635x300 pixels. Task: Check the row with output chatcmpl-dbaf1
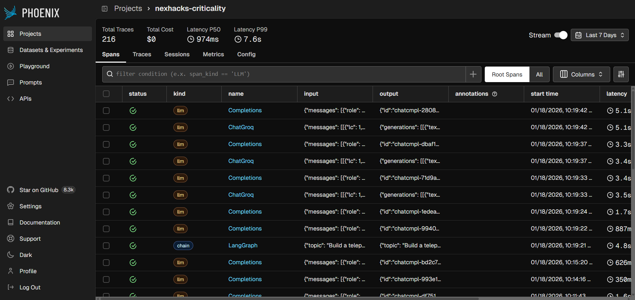[106, 144]
